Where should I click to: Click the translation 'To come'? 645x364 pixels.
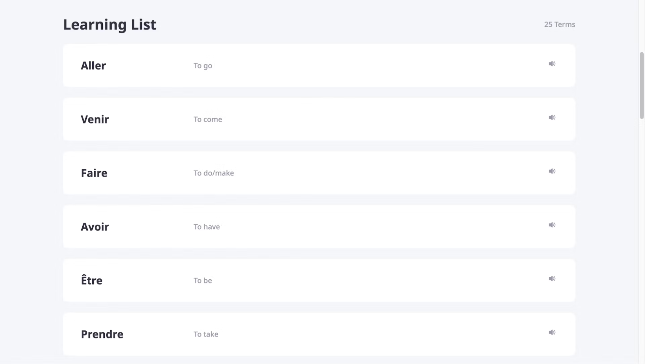tap(208, 119)
